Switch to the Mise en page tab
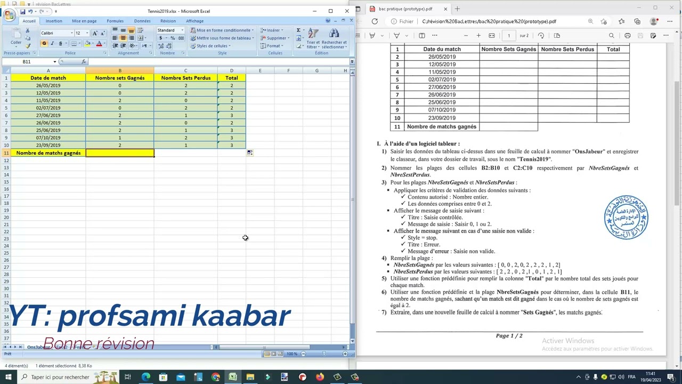Viewport: 682px width, 384px height. [x=84, y=21]
